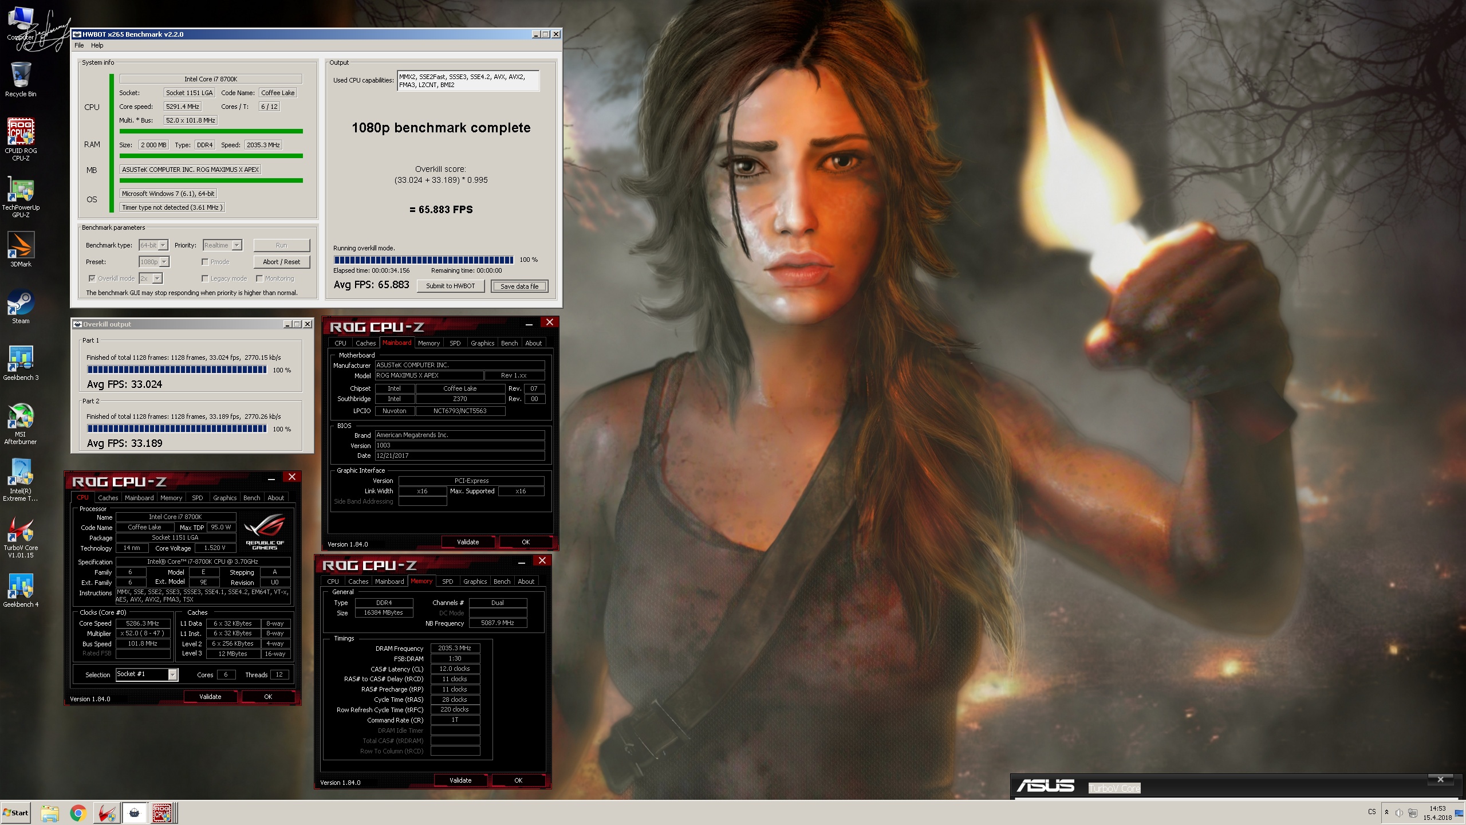Click OK in CPU-Z Memory window
The width and height of the screenshot is (1466, 825).
(518, 780)
